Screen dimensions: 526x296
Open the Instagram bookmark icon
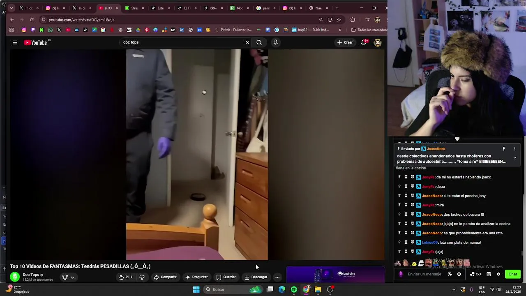click(24, 30)
